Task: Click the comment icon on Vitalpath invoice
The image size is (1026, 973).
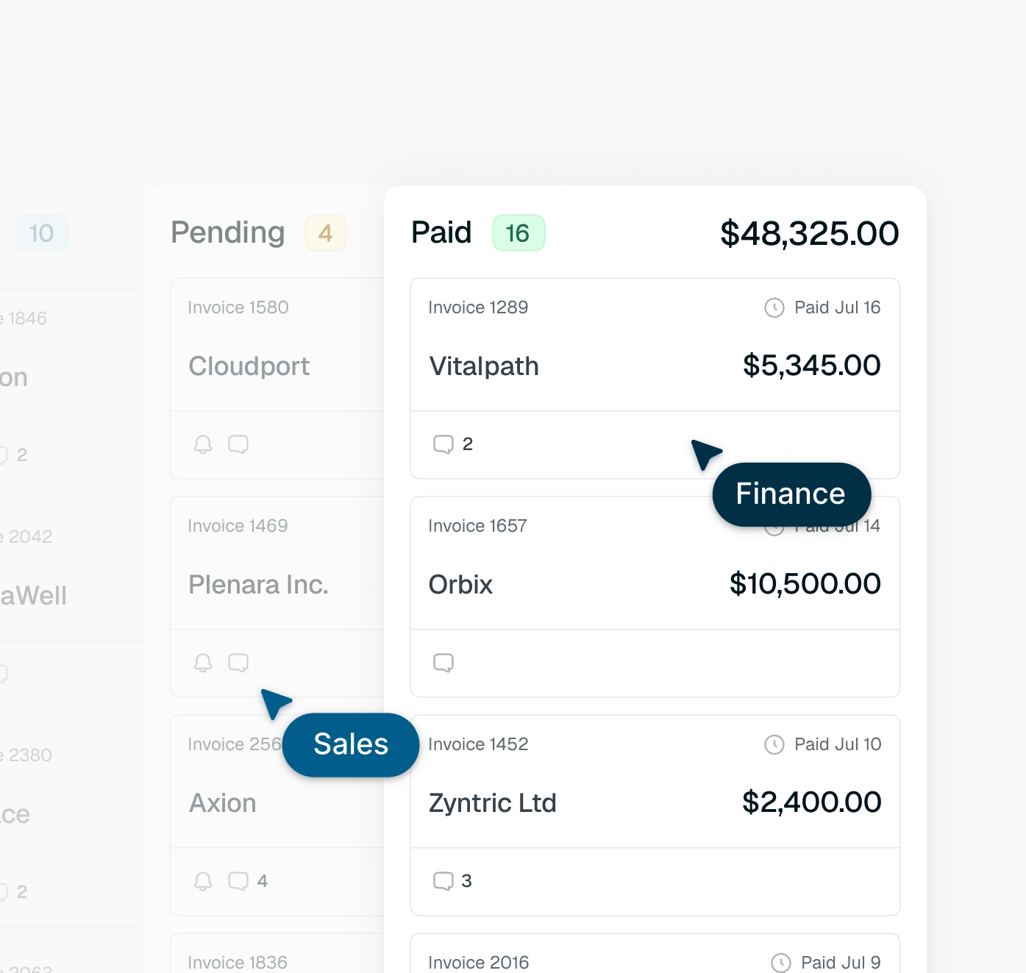Action: (x=443, y=444)
